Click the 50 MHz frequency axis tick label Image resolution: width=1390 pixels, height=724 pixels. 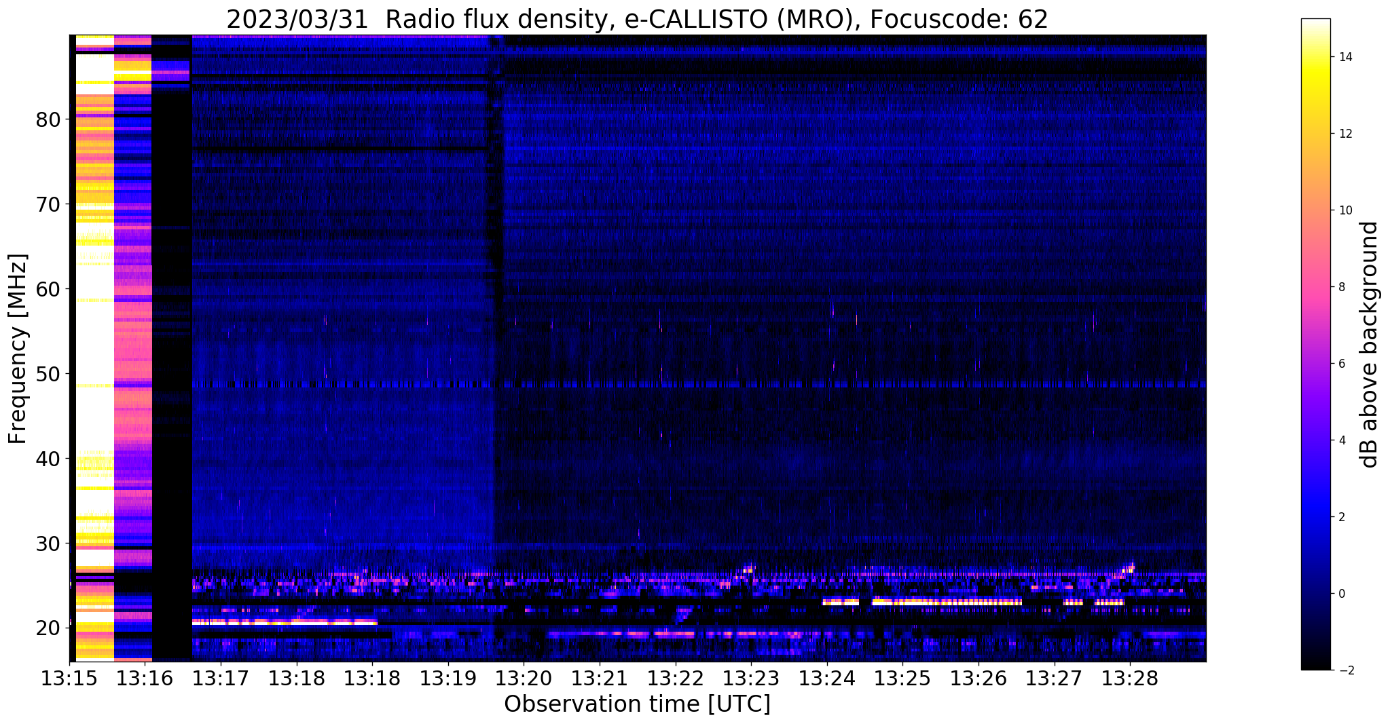[48, 374]
